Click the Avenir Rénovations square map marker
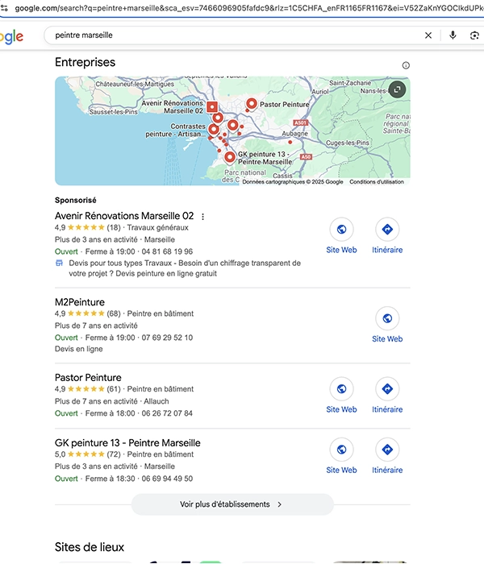This screenshot has height=564, width=484. tap(212, 107)
